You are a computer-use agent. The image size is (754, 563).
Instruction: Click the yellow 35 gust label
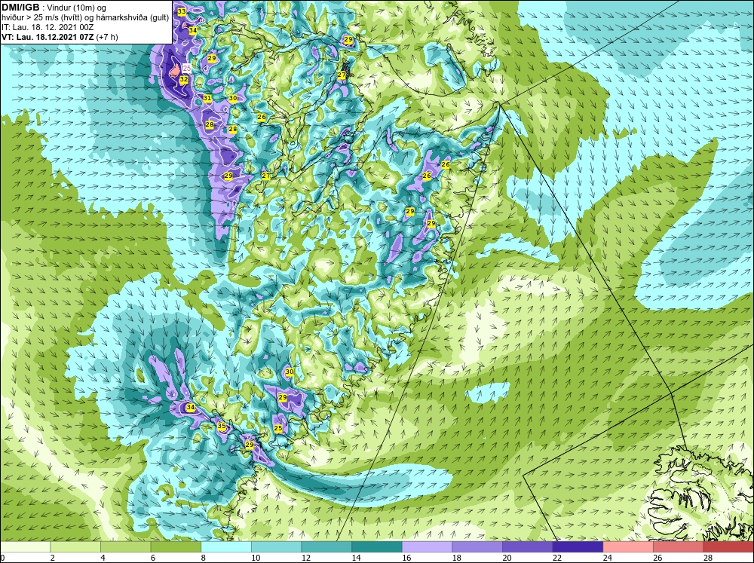pyautogui.click(x=221, y=426)
